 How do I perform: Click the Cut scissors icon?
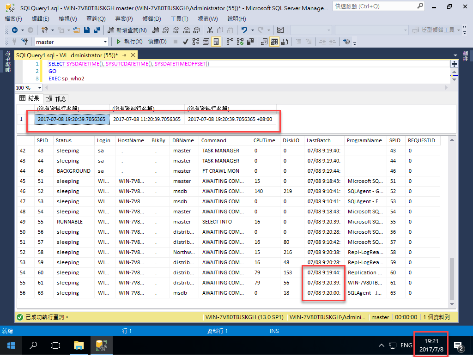(210, 30)
